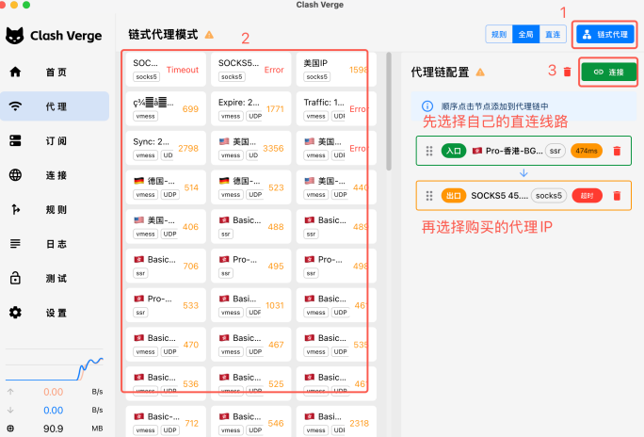Toggle the 链式代理 chain proxy button
The width and height of the screenshot is (644, 437).
[x=605, y=35]
